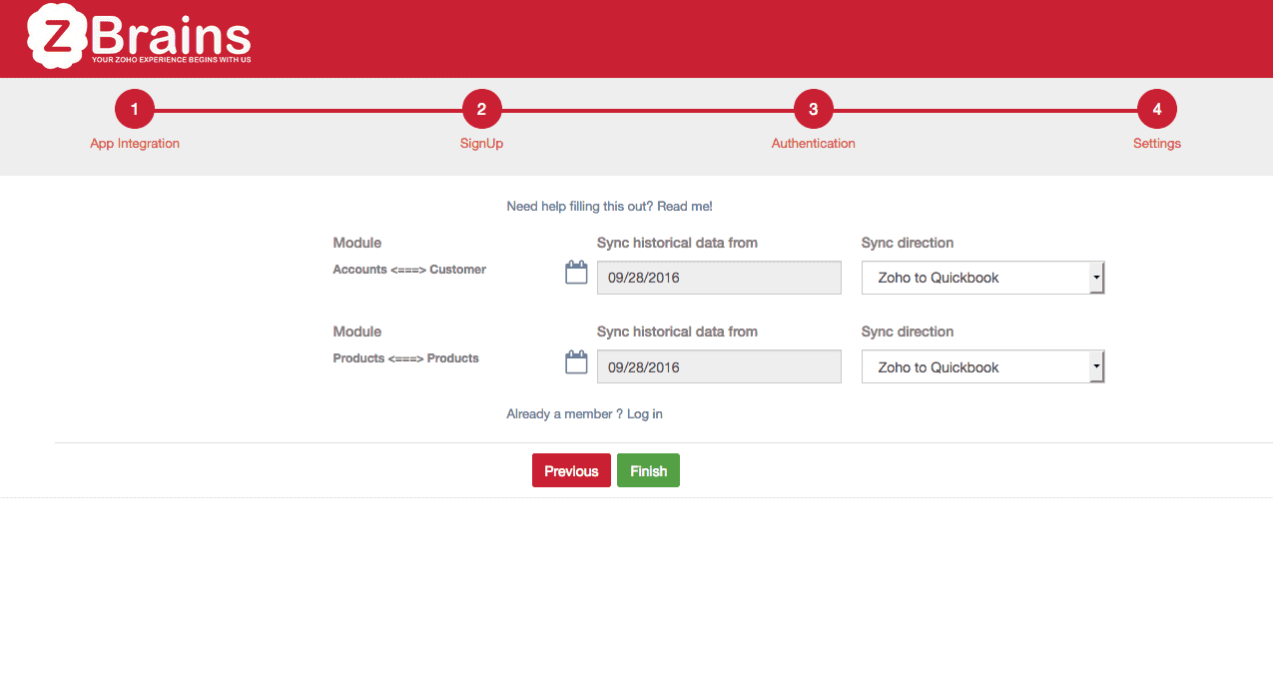This screenshot has height=675, width=1273.
Task: Click the Accounts row historical date field
Action: [x=719, y=279]
